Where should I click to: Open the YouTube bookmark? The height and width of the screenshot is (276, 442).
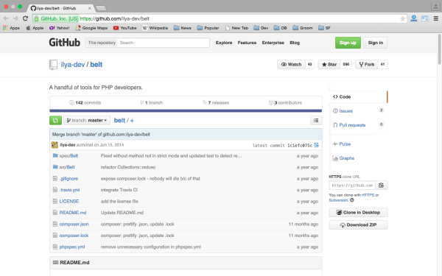[125, 28]
